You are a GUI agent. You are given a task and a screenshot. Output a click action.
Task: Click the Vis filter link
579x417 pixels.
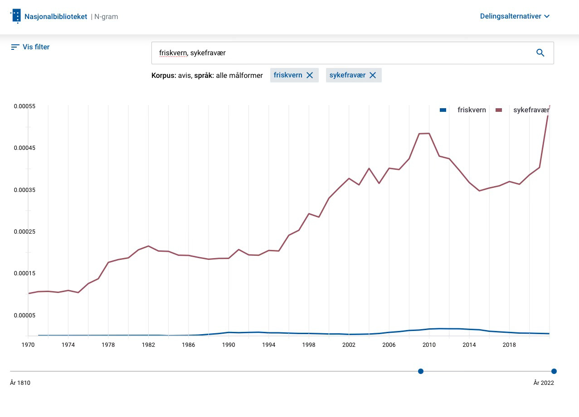(x=36, y=47)
